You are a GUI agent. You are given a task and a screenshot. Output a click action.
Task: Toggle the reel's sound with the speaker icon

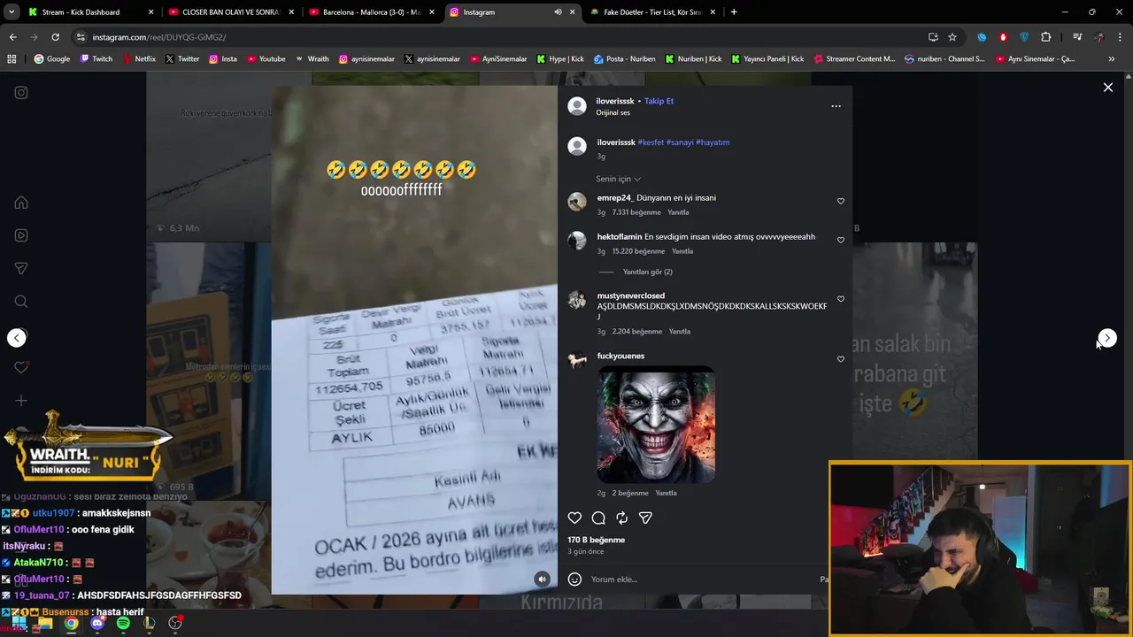click(x=543, y=579)
